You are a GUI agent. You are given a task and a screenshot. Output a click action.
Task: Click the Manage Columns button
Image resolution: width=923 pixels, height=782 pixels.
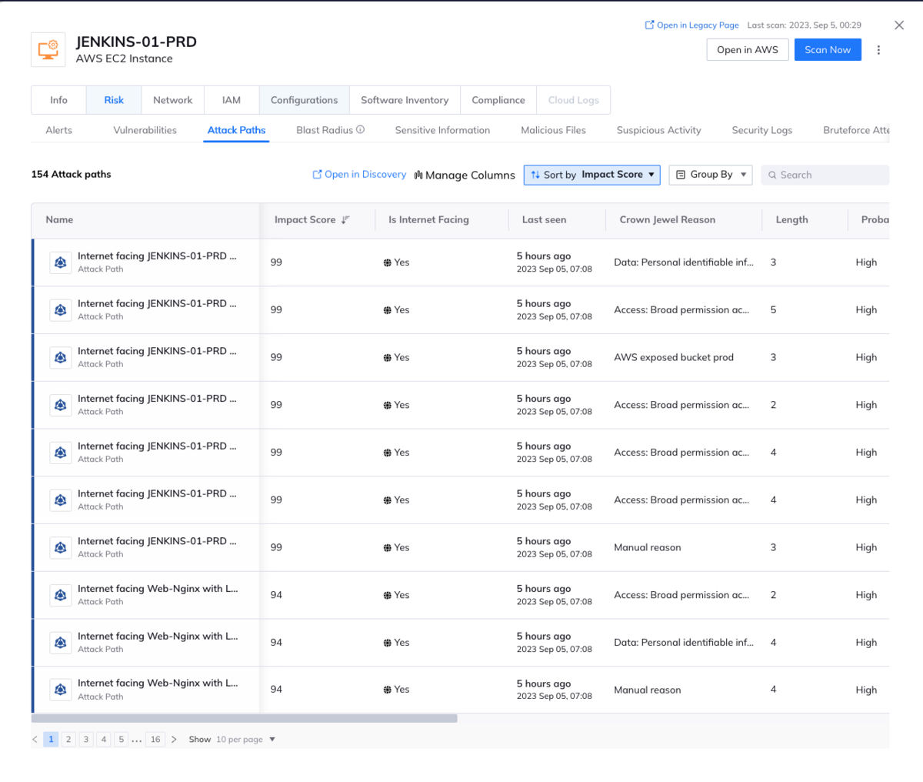coord(465,175)
